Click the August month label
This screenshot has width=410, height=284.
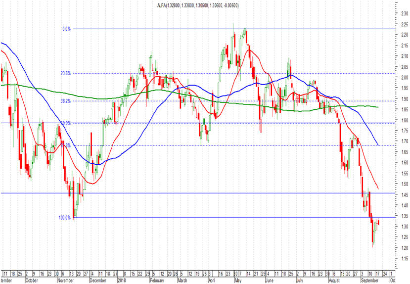(x=334, y=281)
